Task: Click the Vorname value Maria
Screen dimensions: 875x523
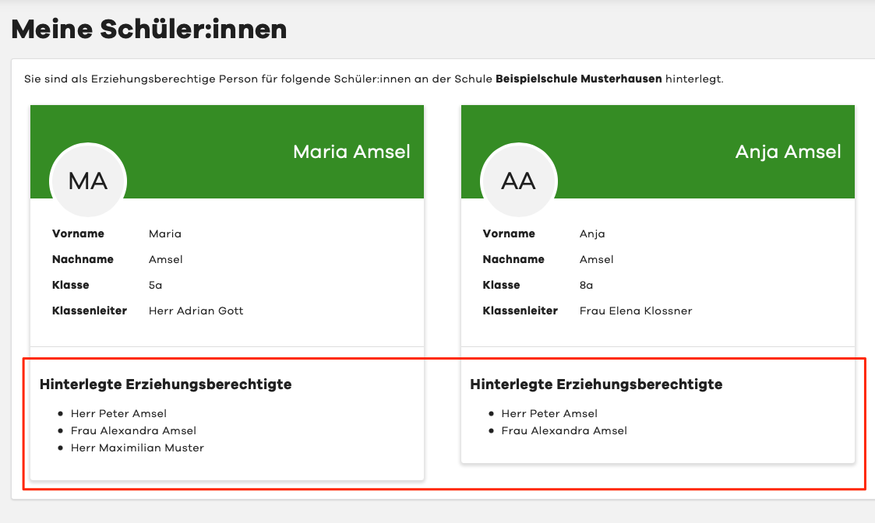Action: coord(164,233)
